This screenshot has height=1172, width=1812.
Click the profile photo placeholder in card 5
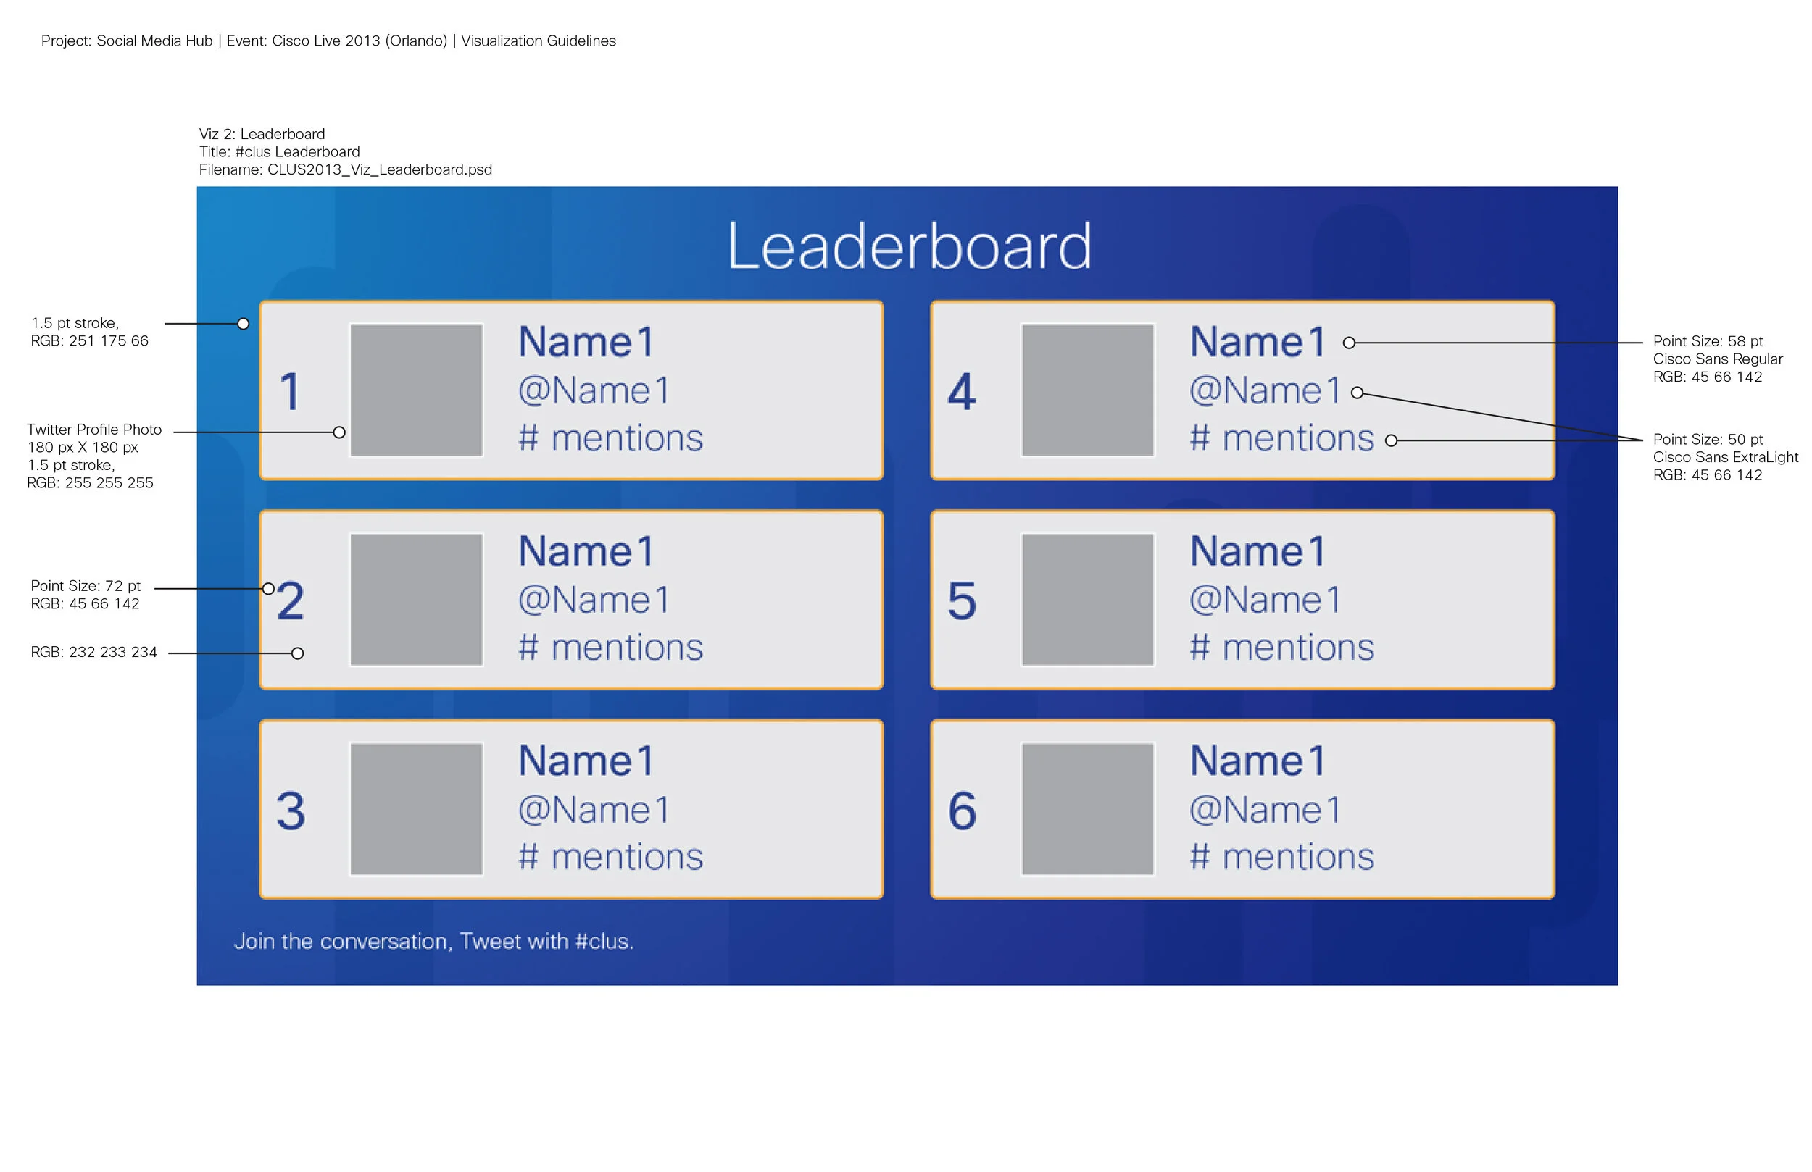pos(1087,600)
